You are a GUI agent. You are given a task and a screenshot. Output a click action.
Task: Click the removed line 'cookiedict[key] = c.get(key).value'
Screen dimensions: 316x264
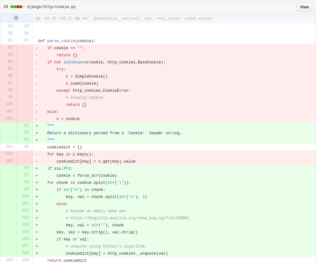[x=96, y=161]
